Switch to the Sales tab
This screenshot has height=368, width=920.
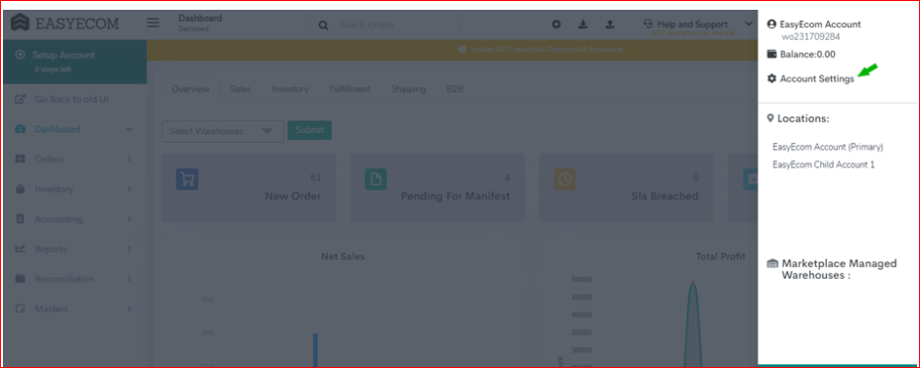click(241, 89)
